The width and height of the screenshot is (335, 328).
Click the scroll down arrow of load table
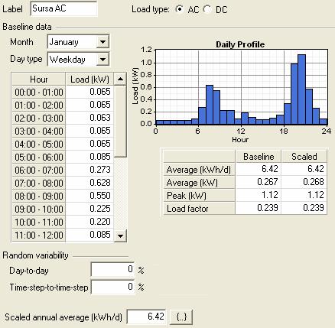tap(120, 235)
